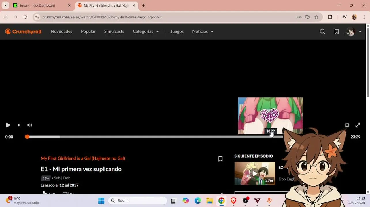Click the scene preview thumbnail above timeline

click(x=270, y=116)
